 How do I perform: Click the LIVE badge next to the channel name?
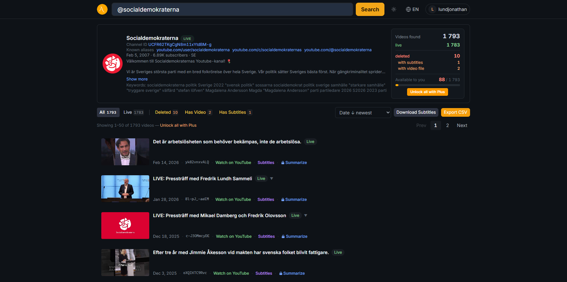(x=187, y=39)
